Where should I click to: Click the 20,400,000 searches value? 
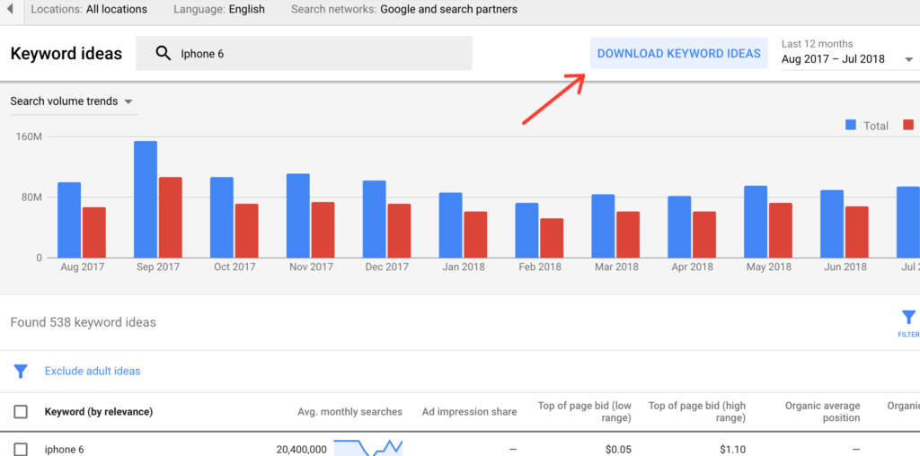(302, 450)
